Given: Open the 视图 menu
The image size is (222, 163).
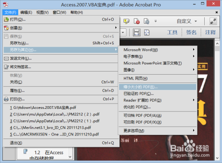Looking at the screenshot, I should pyautogui.click(x=43, y=12).
